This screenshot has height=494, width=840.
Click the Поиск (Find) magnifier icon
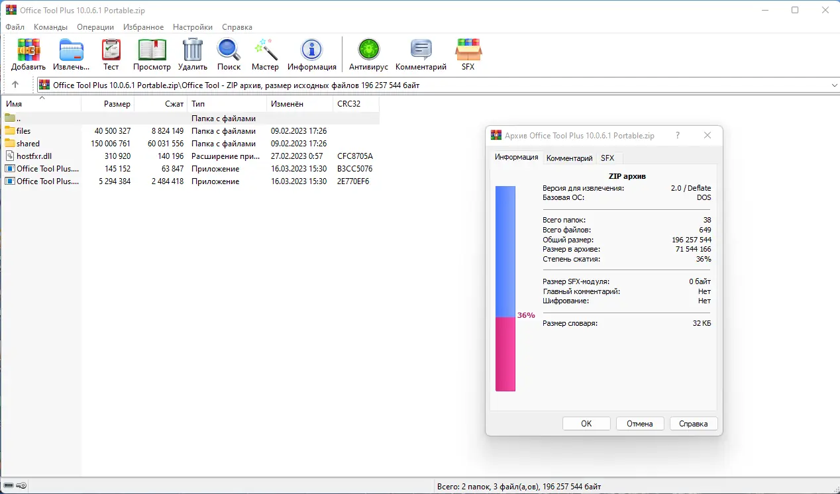[229, 50]
